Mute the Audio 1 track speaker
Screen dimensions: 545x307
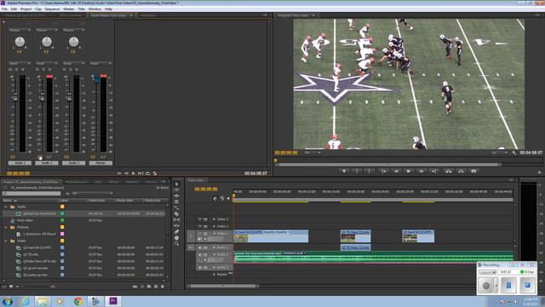(x=200, y=247)
